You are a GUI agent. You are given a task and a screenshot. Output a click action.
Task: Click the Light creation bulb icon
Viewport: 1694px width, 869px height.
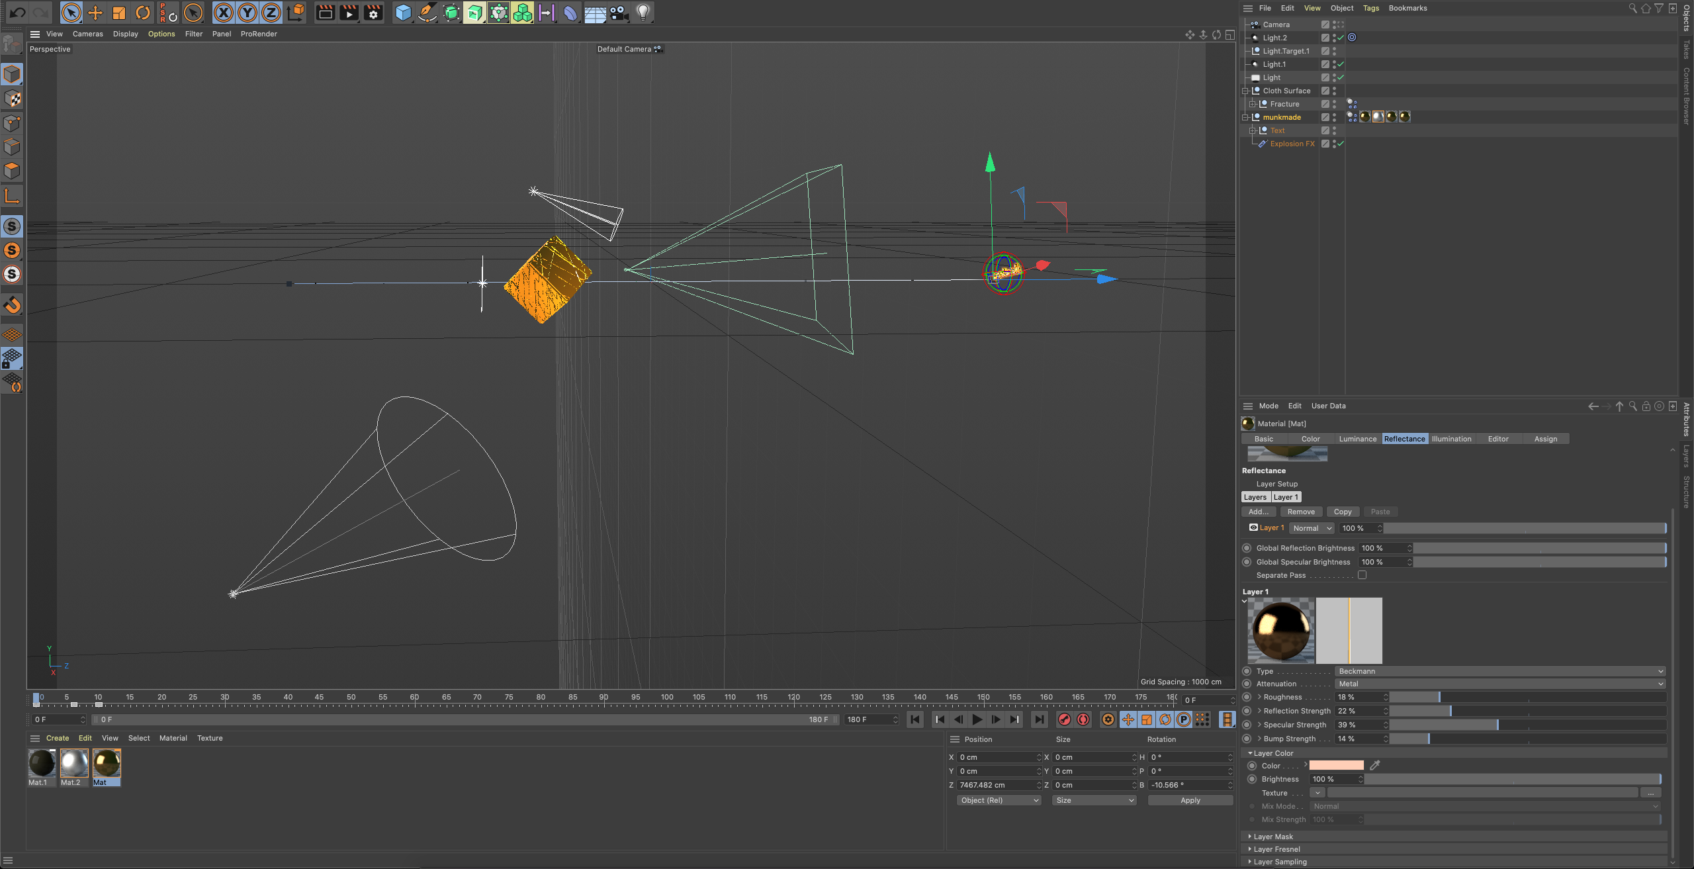641,13
